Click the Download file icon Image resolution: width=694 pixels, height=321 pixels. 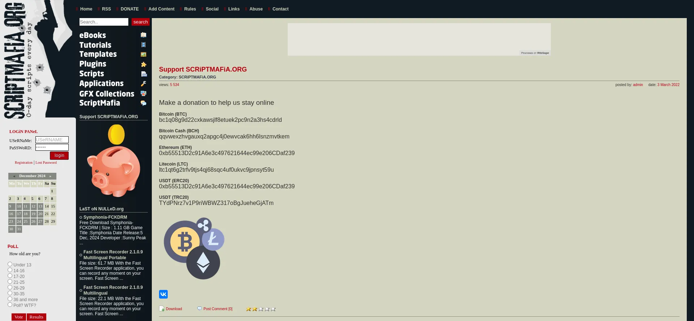[x=162, y=309]
